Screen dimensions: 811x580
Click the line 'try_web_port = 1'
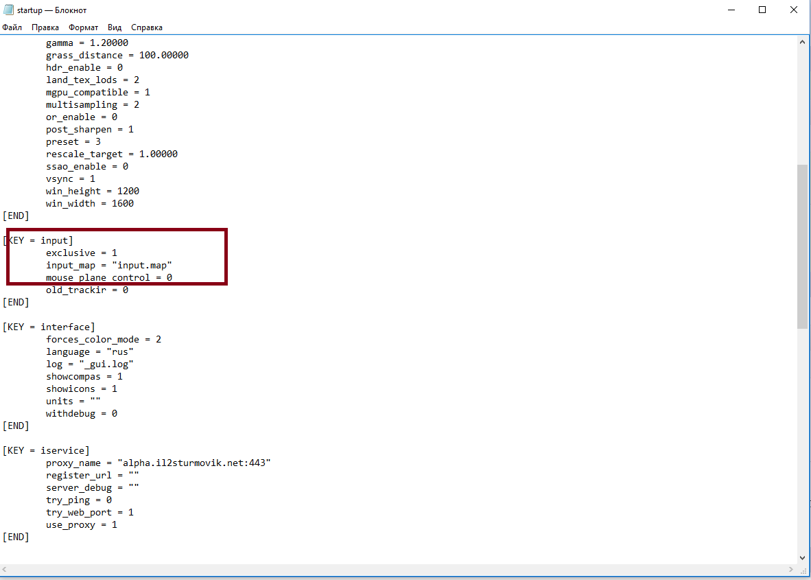[x=89, y=513]
